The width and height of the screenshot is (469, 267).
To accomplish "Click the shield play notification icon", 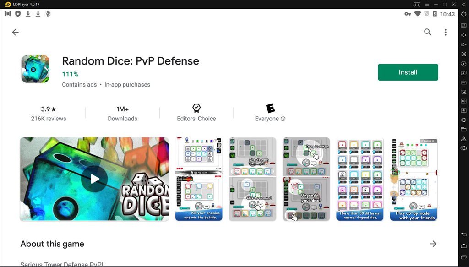I will point(18,14).
